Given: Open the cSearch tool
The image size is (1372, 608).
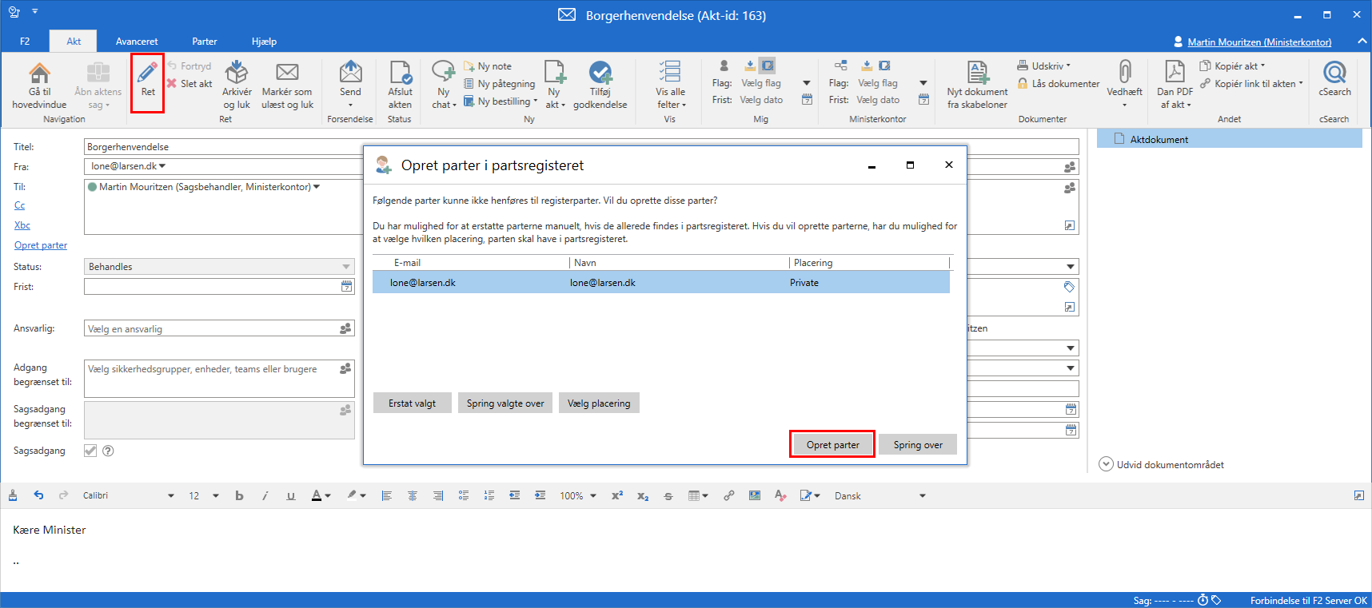Looking at the screenshot, I should point(1334,74).
